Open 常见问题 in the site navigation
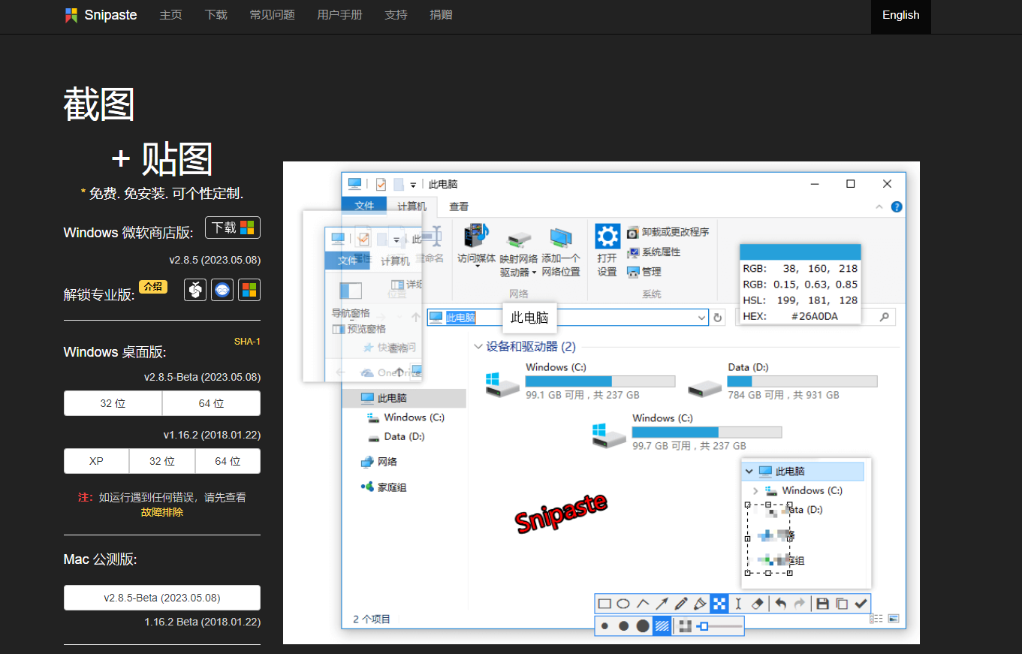 (x=272, y=15)
